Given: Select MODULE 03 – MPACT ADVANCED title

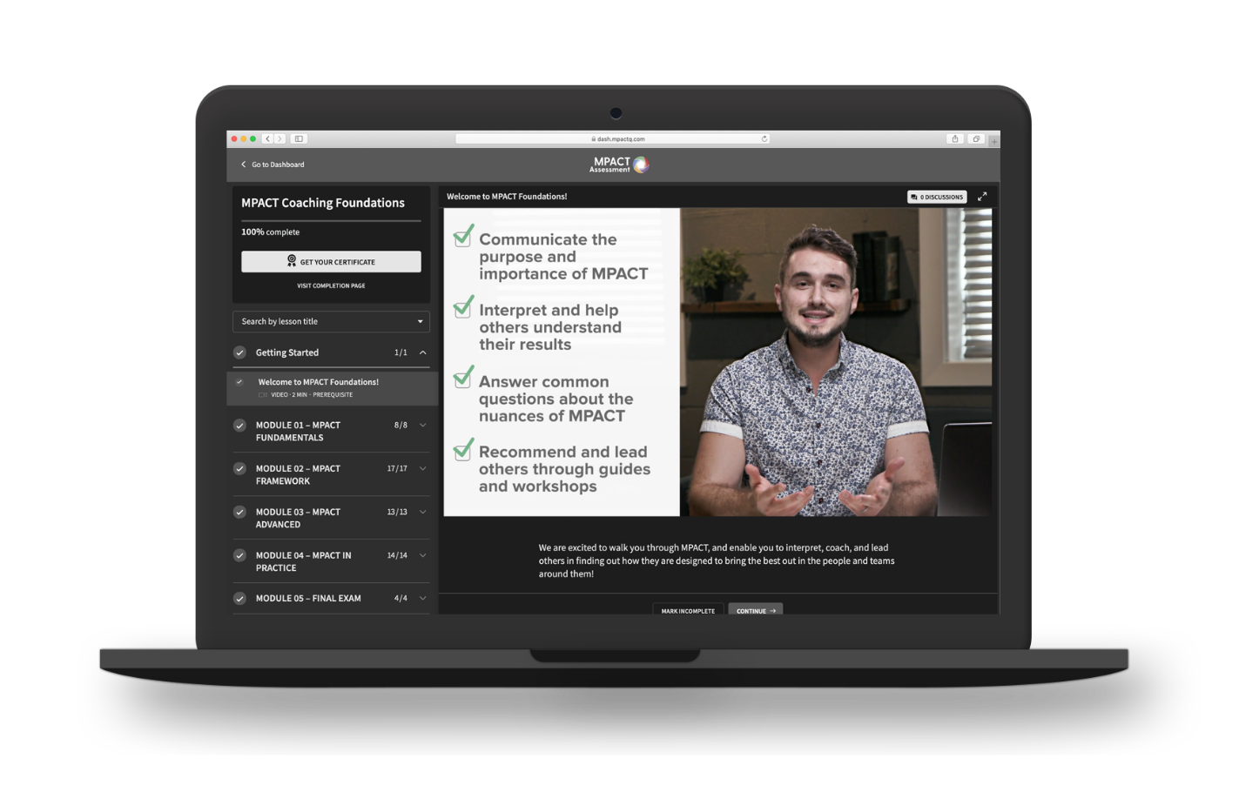Looking at the screenshot, I should [298, 518].
